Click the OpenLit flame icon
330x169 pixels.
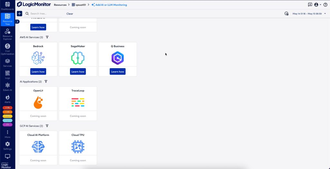tap(38, 102)
